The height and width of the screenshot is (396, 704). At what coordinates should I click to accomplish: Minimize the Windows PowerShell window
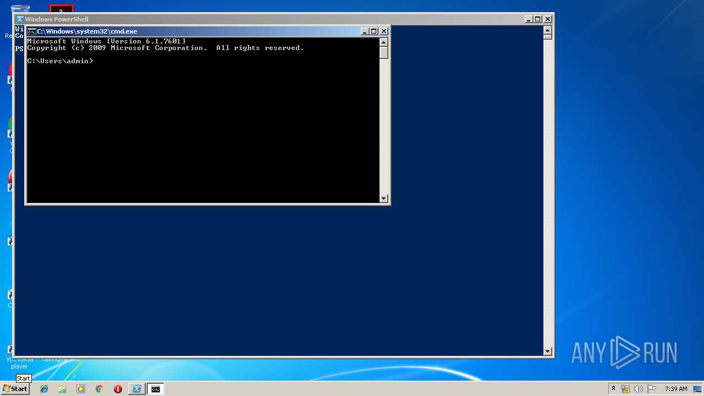point(529,19)
